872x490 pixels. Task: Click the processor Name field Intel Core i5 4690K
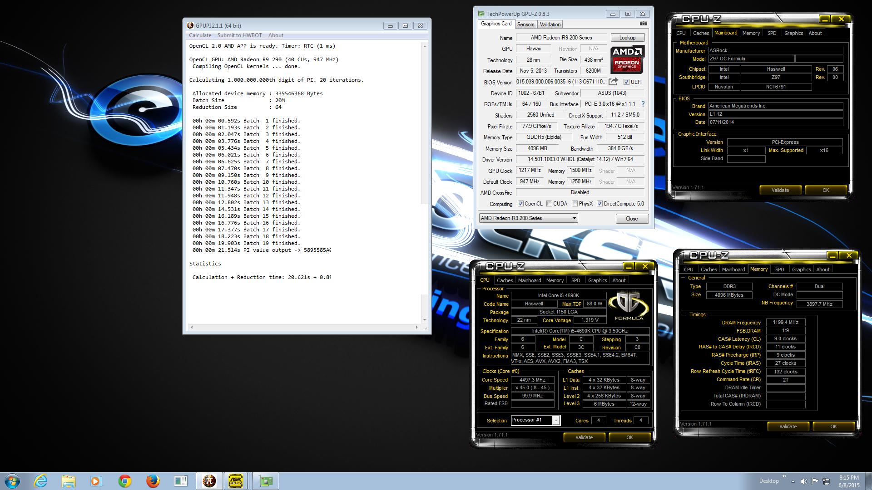pyautogui.click(x=559, y=295)
